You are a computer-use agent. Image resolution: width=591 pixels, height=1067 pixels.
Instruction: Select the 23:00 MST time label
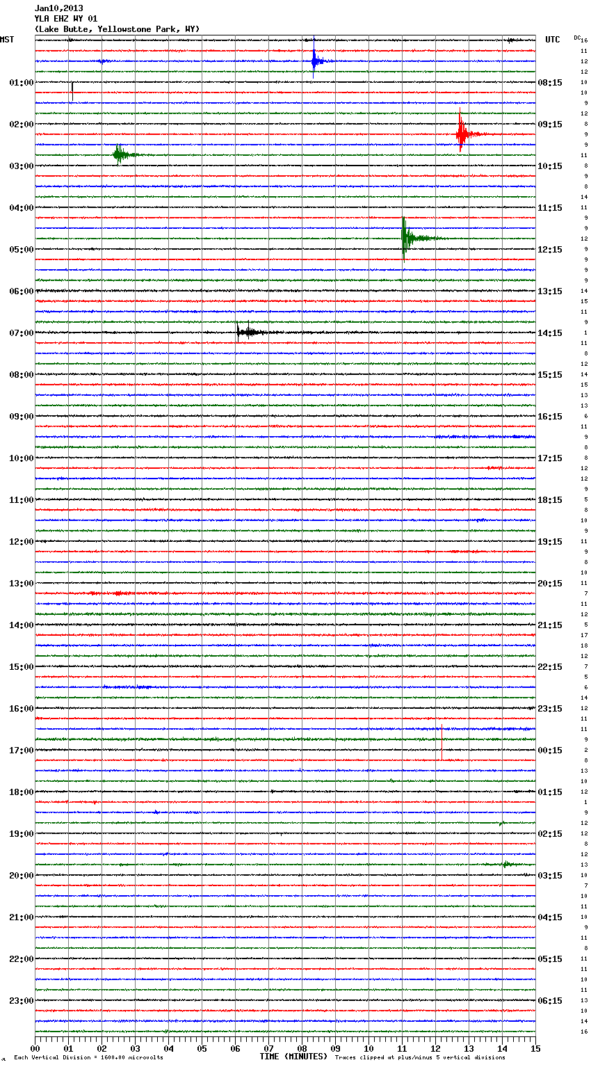(x=22, y=1001)
